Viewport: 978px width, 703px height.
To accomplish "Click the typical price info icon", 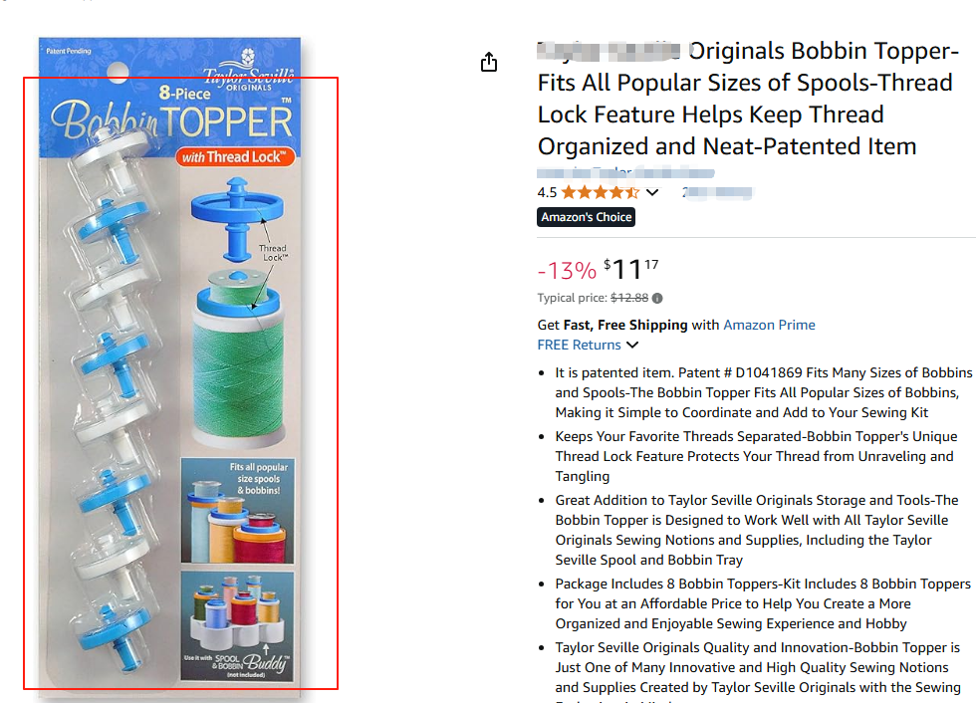I will point(656,298).
